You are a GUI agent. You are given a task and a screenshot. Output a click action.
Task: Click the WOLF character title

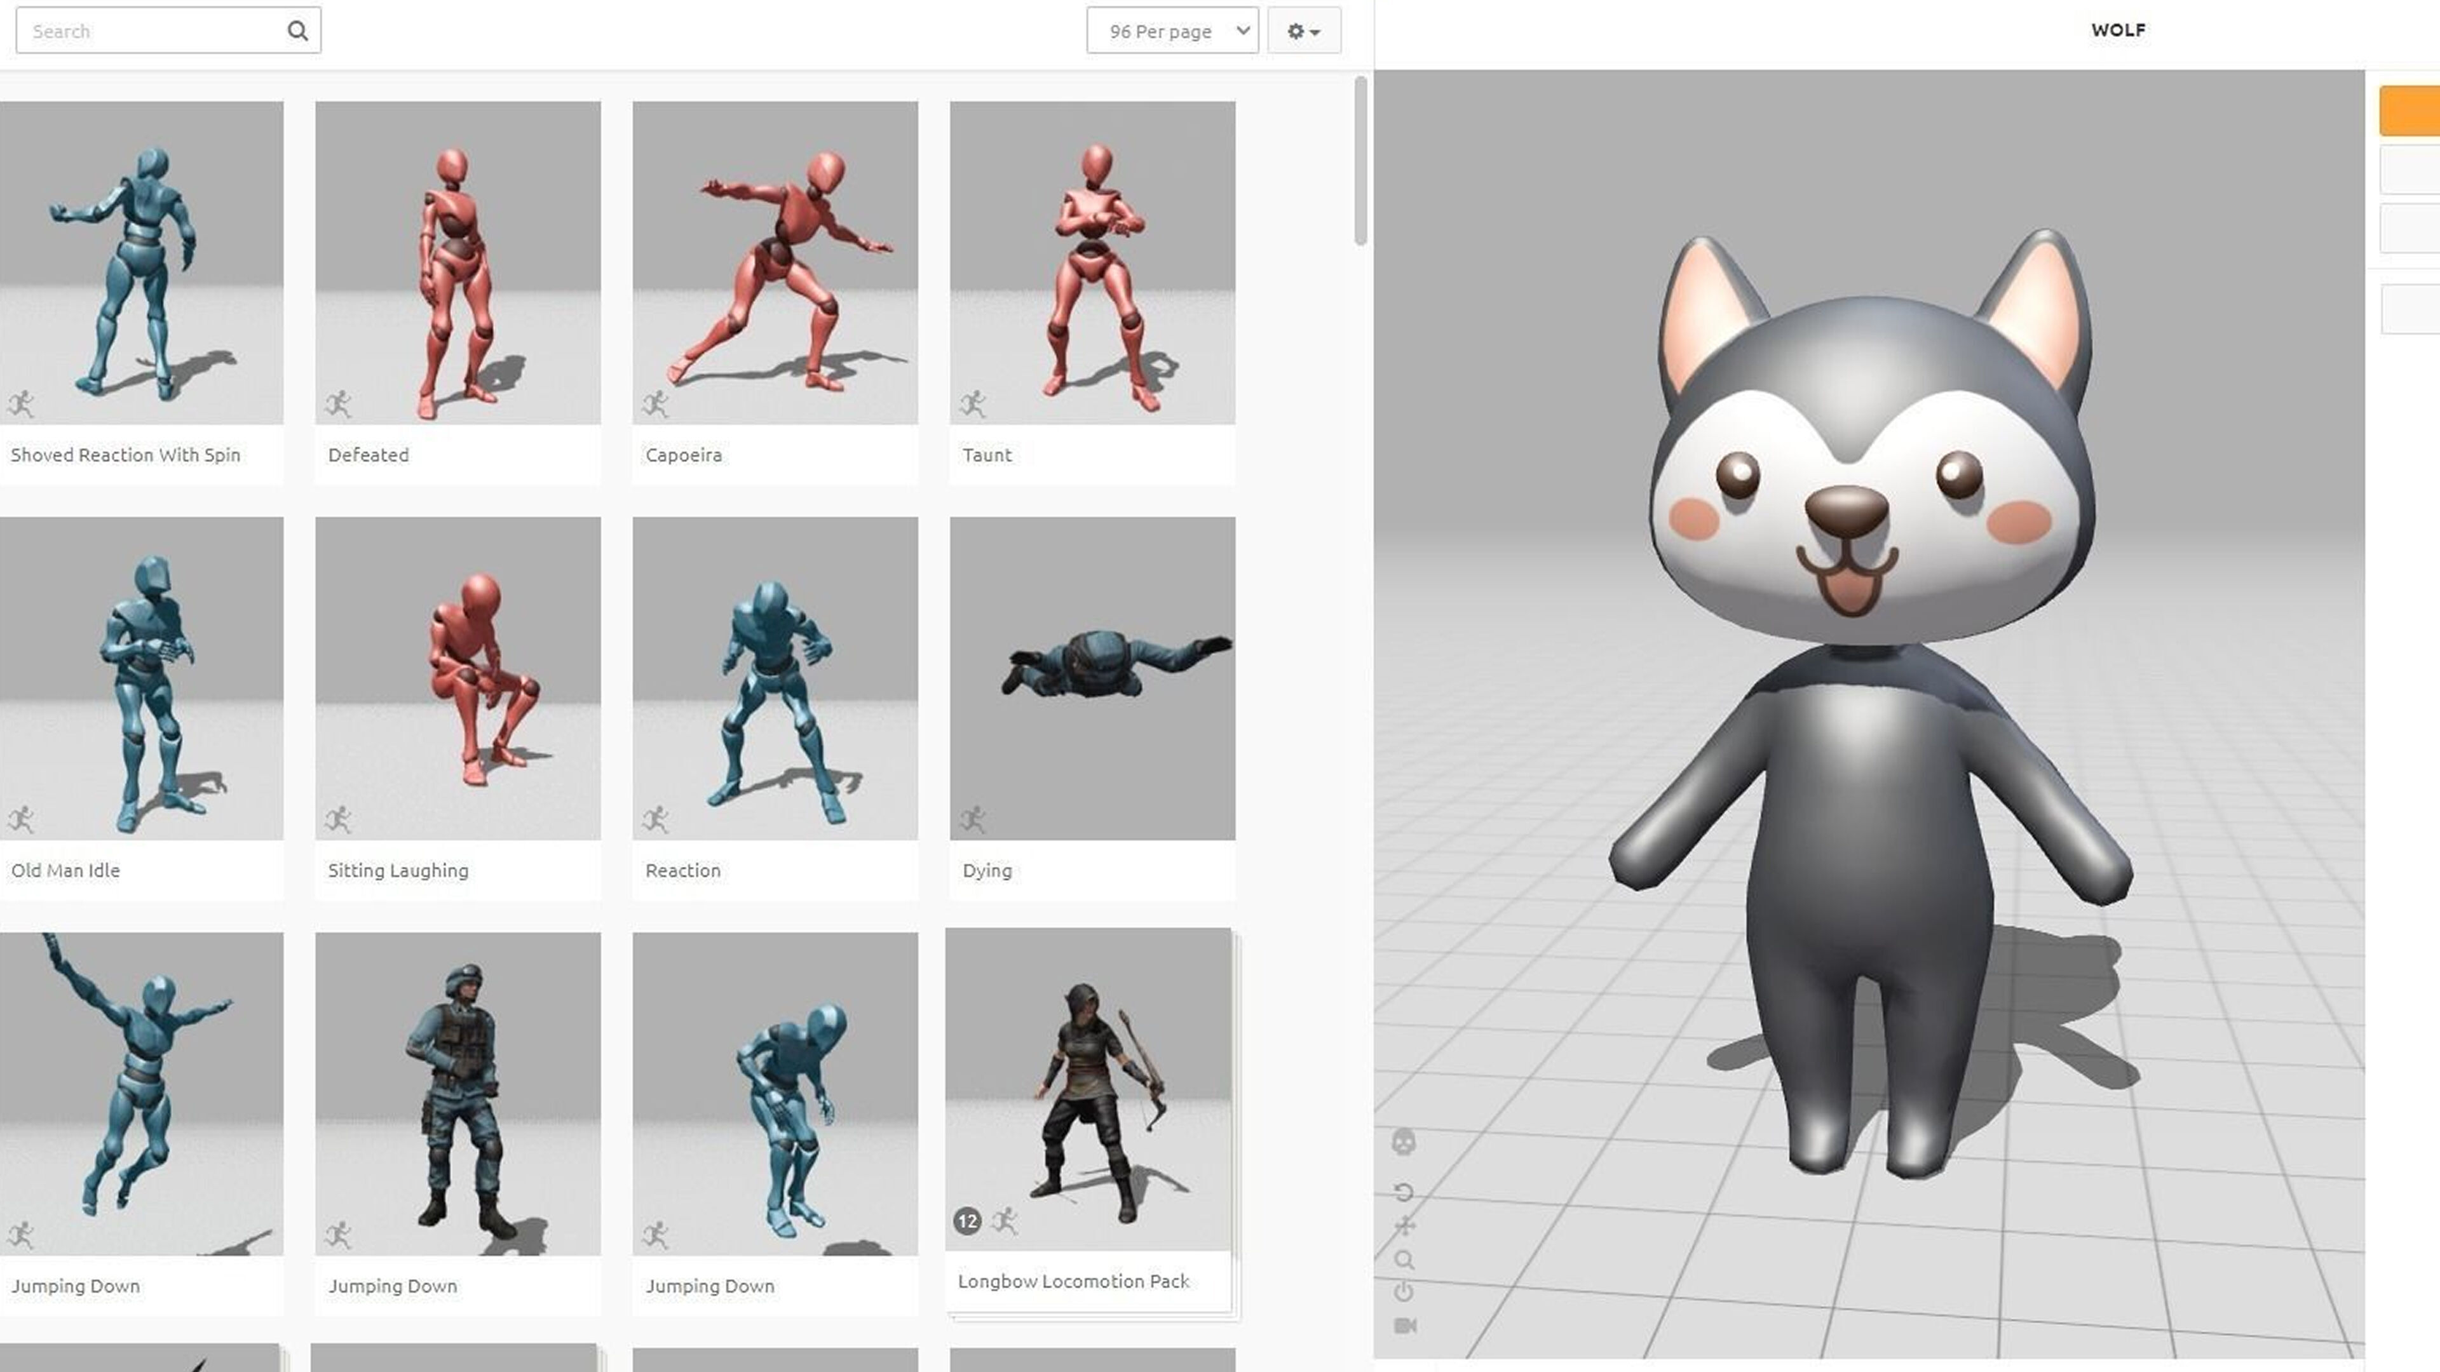click(x=2118, y=30)
